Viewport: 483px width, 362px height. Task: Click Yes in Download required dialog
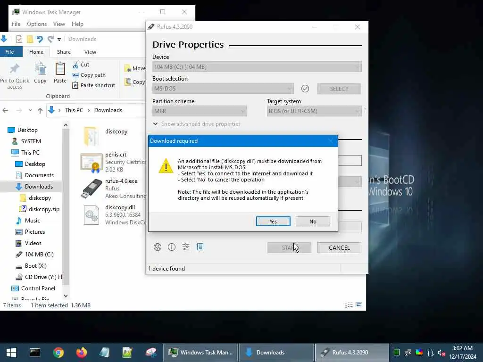[273, 222]
